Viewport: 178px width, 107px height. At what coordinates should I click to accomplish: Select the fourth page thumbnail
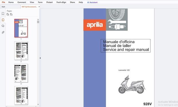[x=21, y=96]
